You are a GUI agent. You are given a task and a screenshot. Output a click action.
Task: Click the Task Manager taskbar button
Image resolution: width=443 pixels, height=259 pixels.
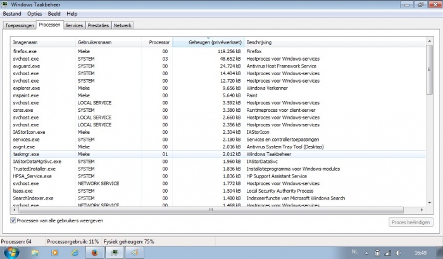click(115, 253)
